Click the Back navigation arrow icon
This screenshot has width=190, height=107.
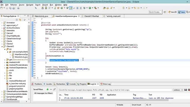click(138, 8)
